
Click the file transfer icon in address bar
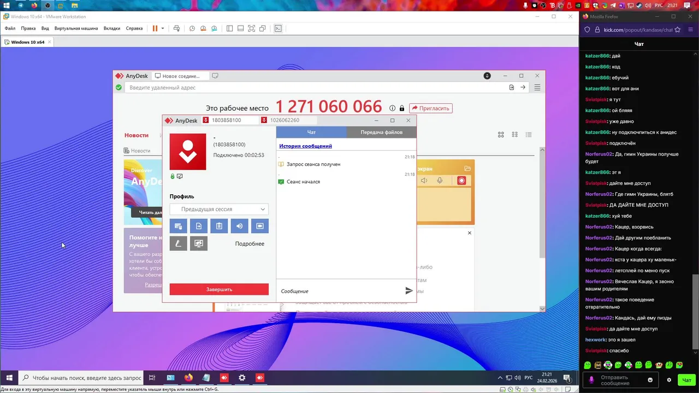512,87
